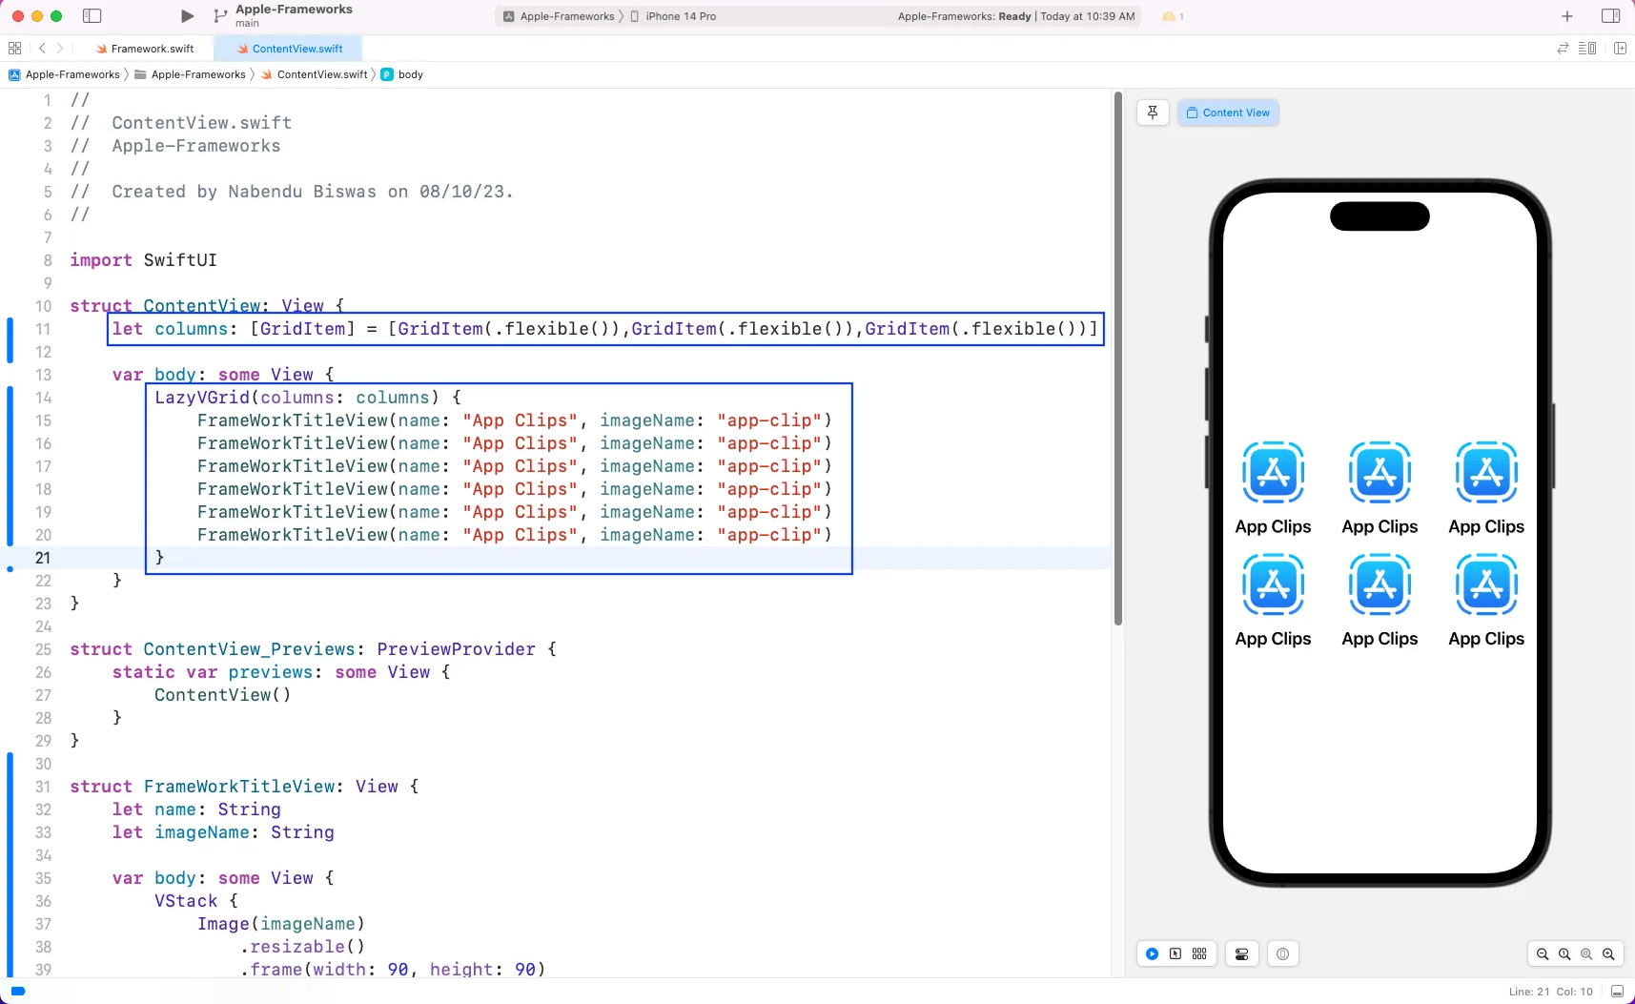The height and width of the screenshot is (1004, 1635).
Task: Toggle the navigator sidebar panel
Action: [x=92, y=16]
